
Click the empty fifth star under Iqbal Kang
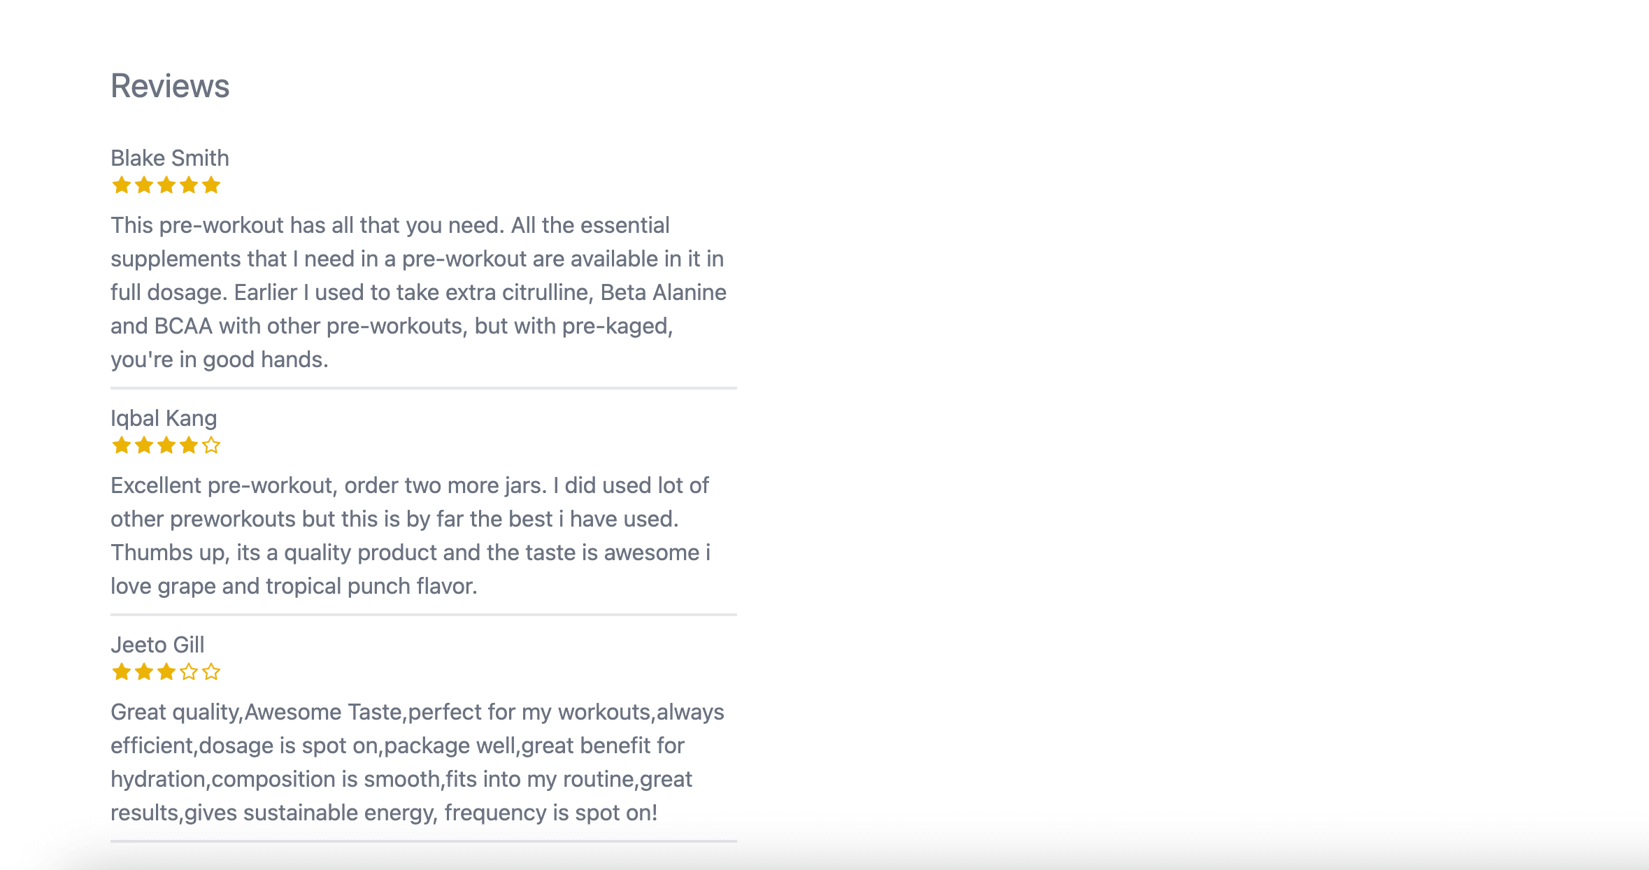[211, 445]
